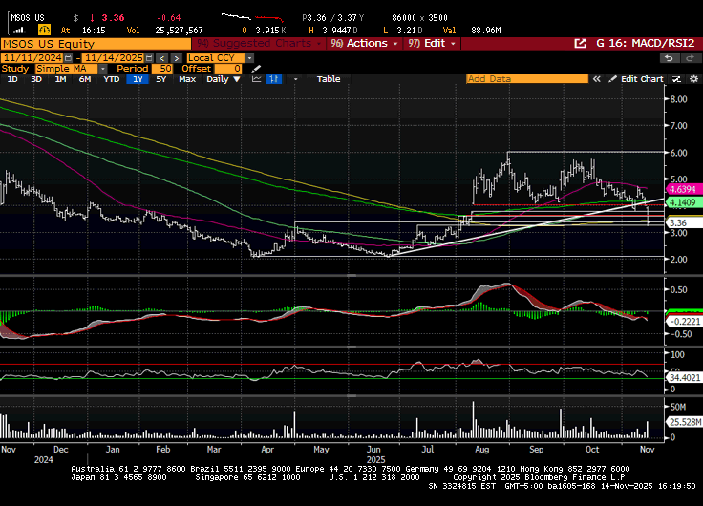Open the Daily periodicity dropdown
The width and height of the screenshot is (703, 506).
pos(224,79)
